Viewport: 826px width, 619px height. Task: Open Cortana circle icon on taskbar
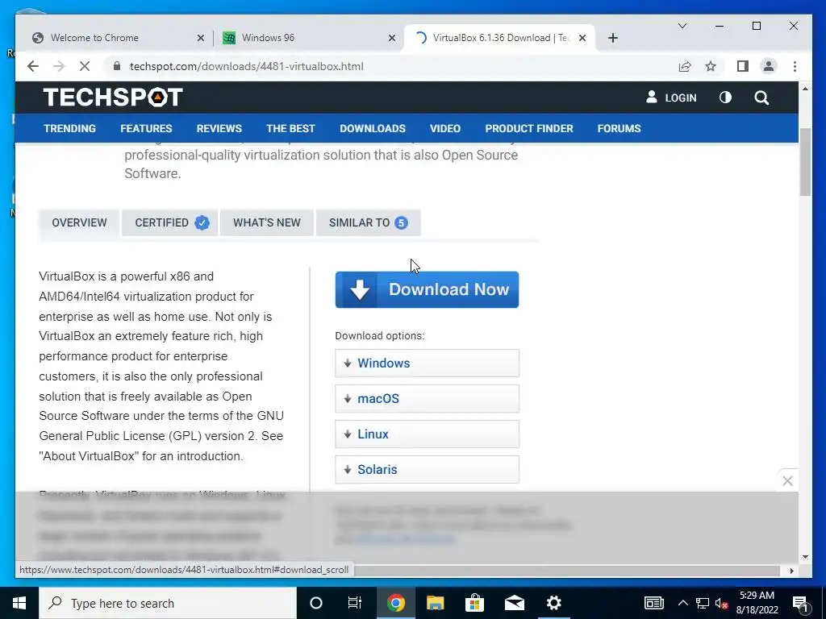316,603
